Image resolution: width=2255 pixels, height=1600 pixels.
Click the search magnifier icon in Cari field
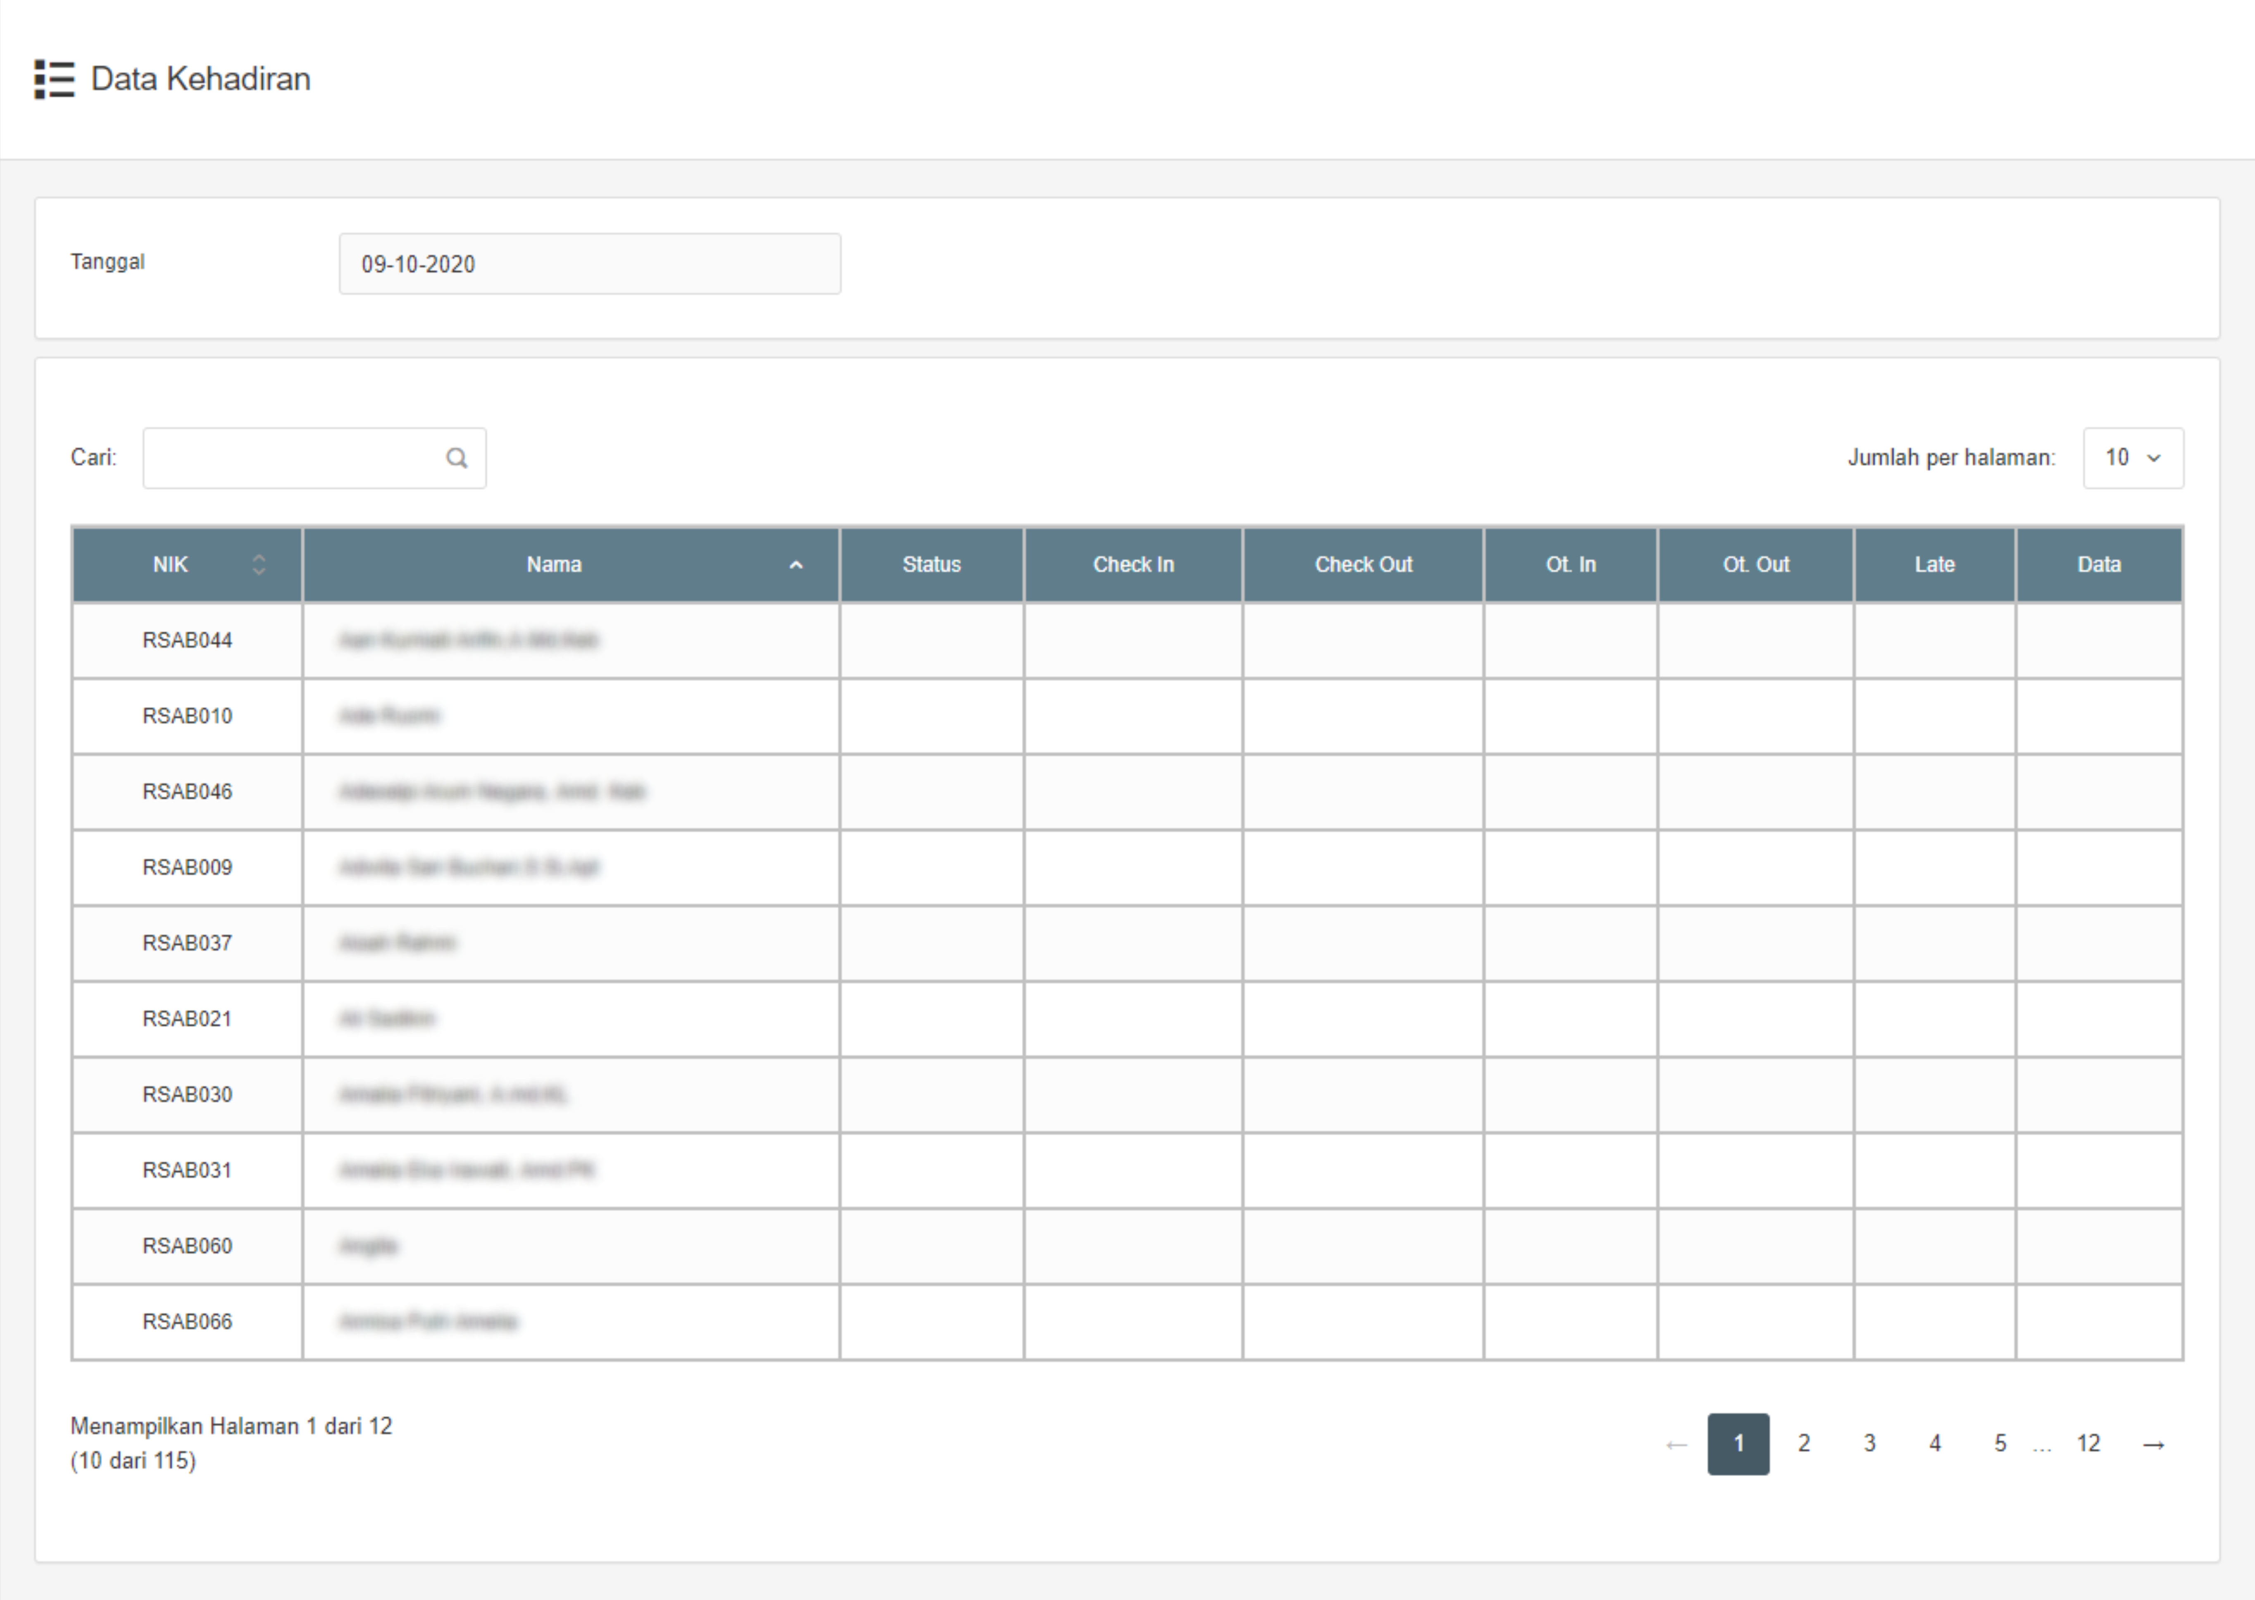pos(456,458)
